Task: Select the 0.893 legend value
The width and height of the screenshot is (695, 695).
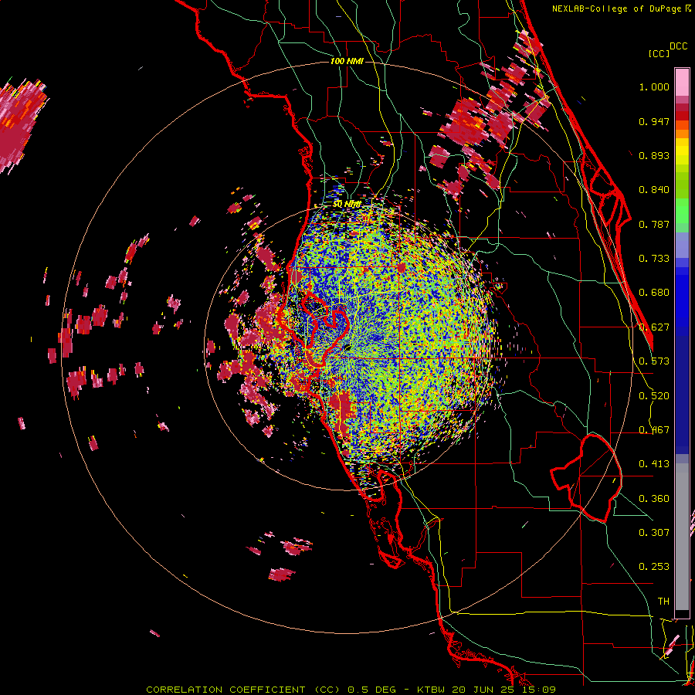Action: [x=654, y=155]
